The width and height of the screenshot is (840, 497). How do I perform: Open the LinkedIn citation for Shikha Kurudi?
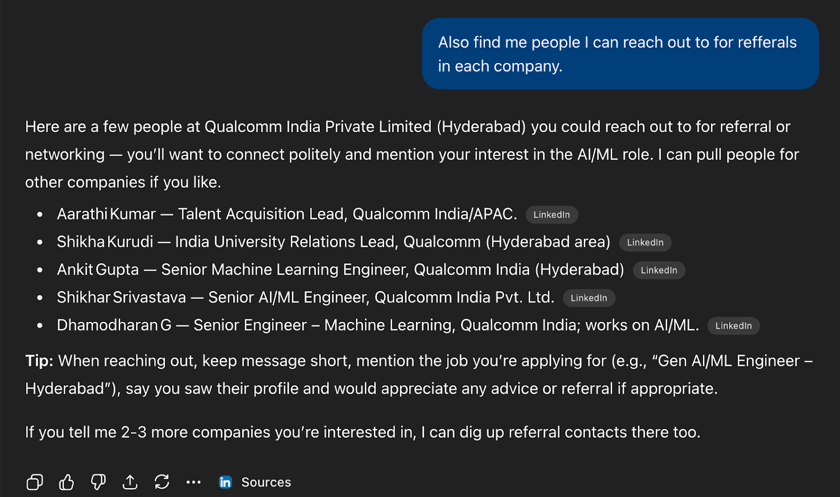pyautogui.click(x=645, y=242)
